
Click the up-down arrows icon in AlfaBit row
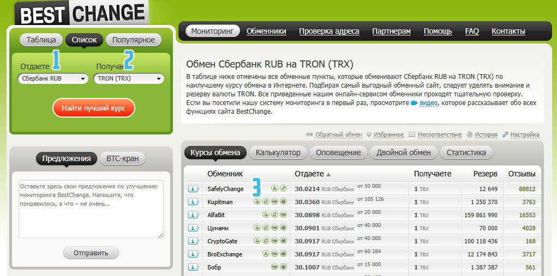point(274,214)
